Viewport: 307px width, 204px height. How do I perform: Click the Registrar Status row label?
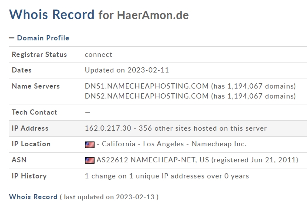point(39,55)
